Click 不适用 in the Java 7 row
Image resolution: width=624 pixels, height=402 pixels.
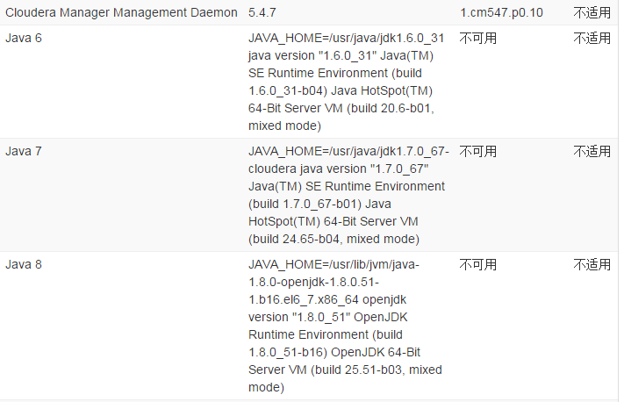coord(592,151)
